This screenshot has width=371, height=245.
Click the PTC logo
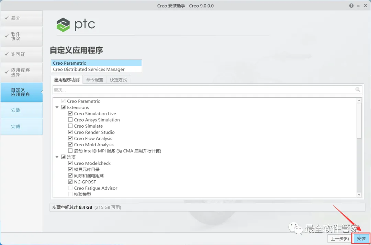[x=76, y=24]
